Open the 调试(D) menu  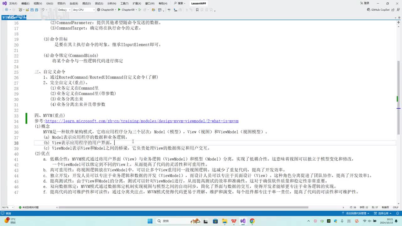(x=86, y=3)
